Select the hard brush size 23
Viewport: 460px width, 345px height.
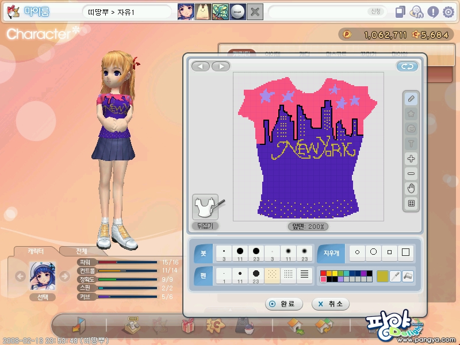256,253
